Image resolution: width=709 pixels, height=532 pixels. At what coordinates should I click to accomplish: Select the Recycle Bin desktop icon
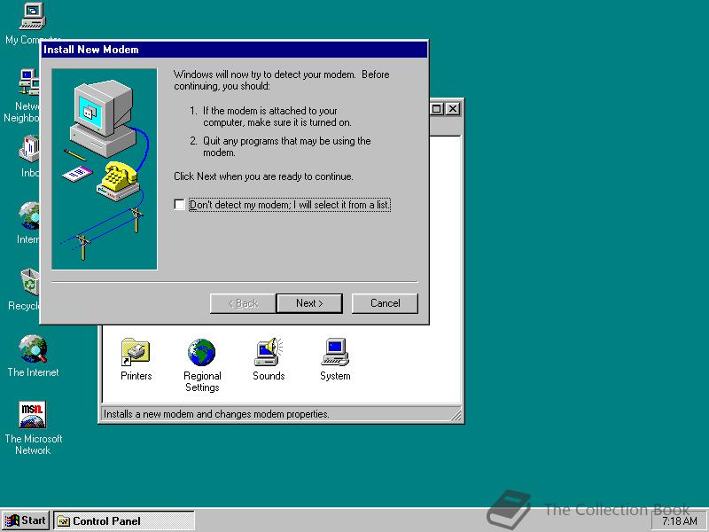pyautogui.click(x=30, y=282)
